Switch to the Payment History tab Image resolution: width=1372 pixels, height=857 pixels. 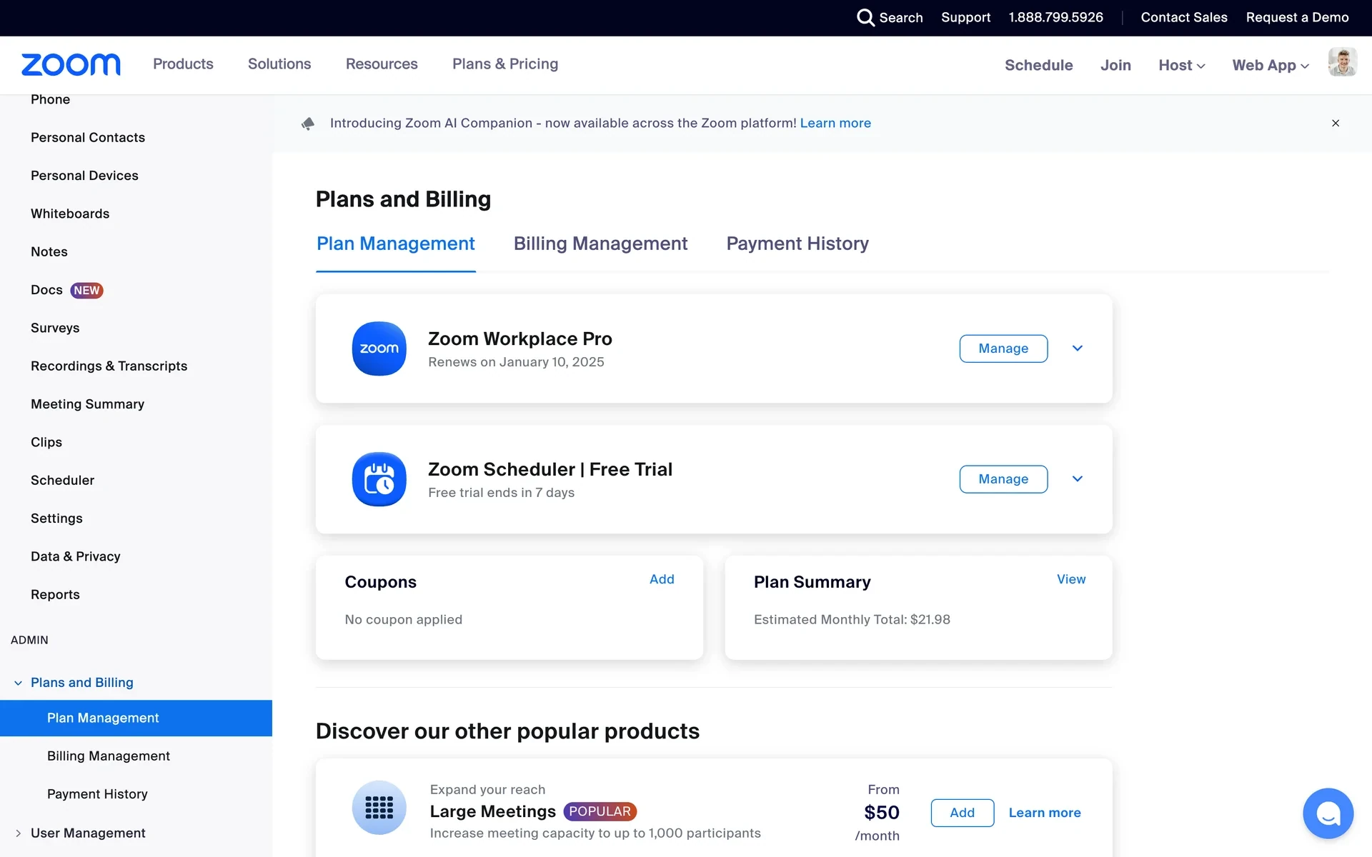tap(797, 244)
